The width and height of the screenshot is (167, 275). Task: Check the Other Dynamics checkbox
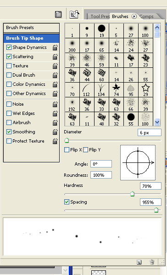coord(9,94)
